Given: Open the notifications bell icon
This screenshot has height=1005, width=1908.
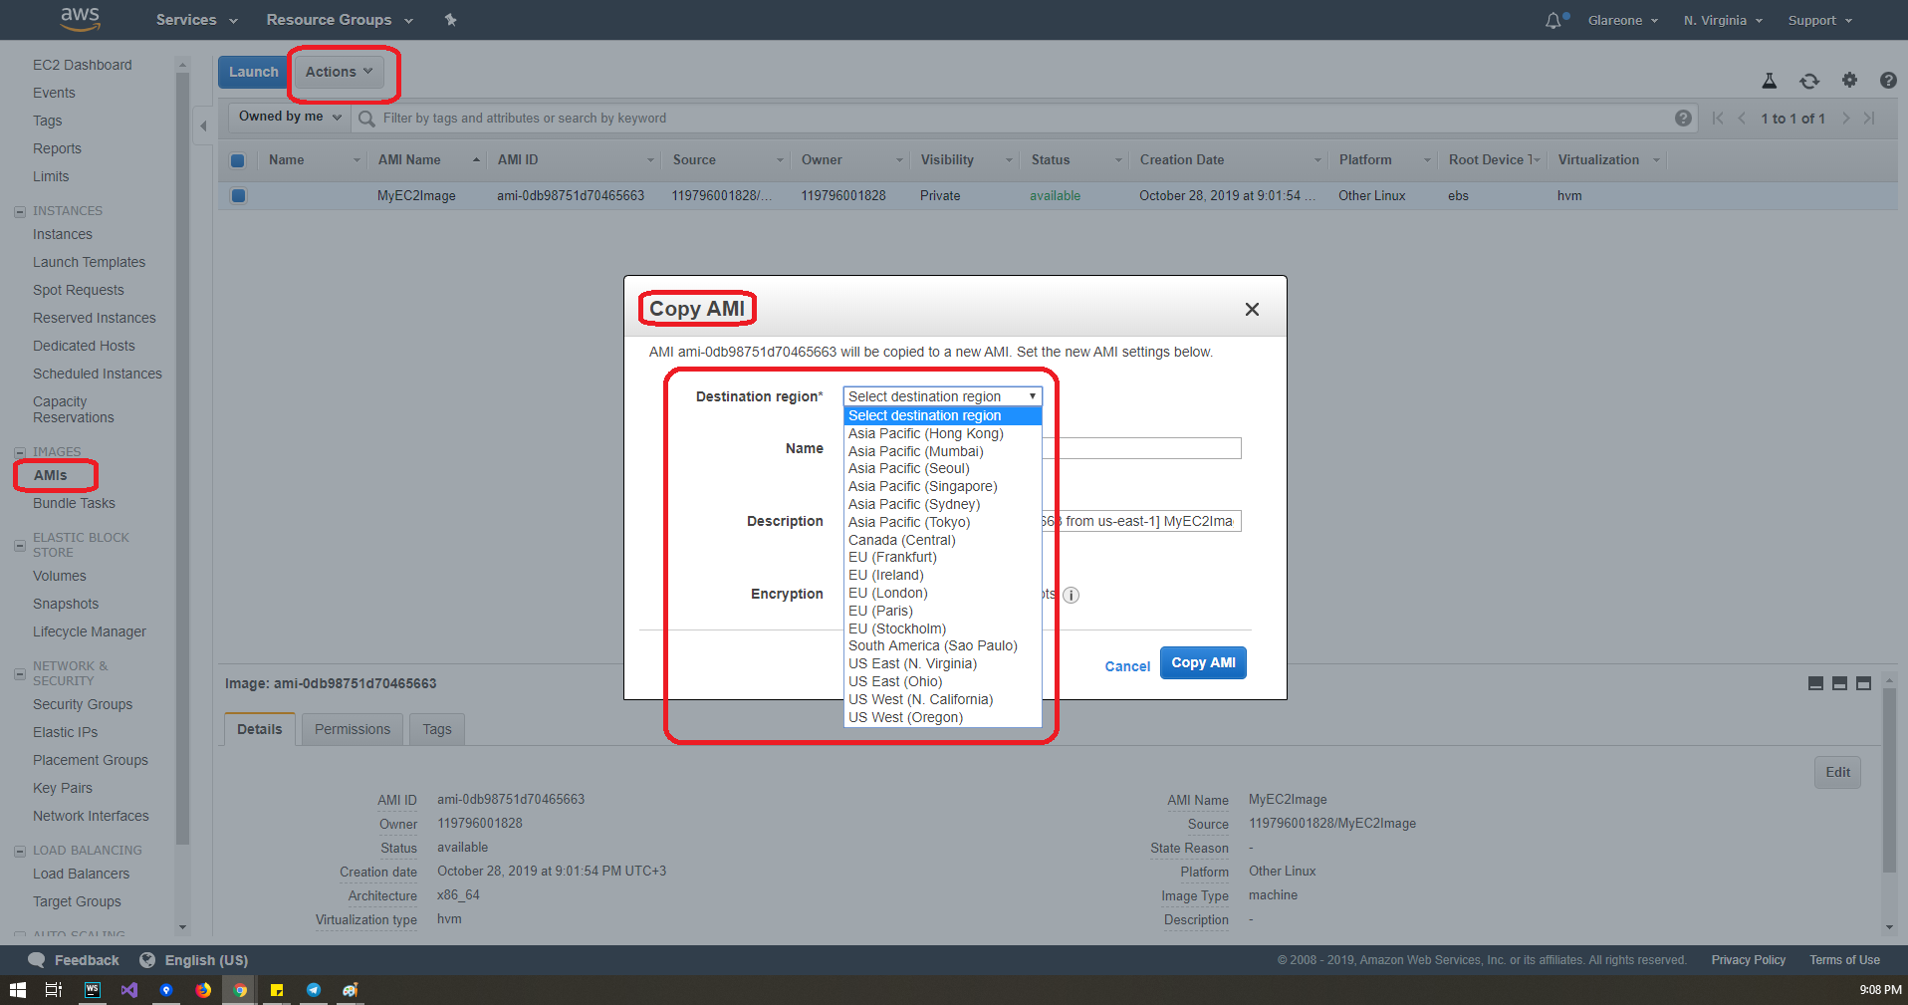Looking at the screenshot, I should point(1553,20).
